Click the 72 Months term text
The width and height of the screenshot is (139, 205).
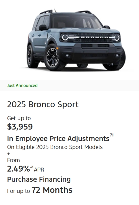(x=52, y=190)
